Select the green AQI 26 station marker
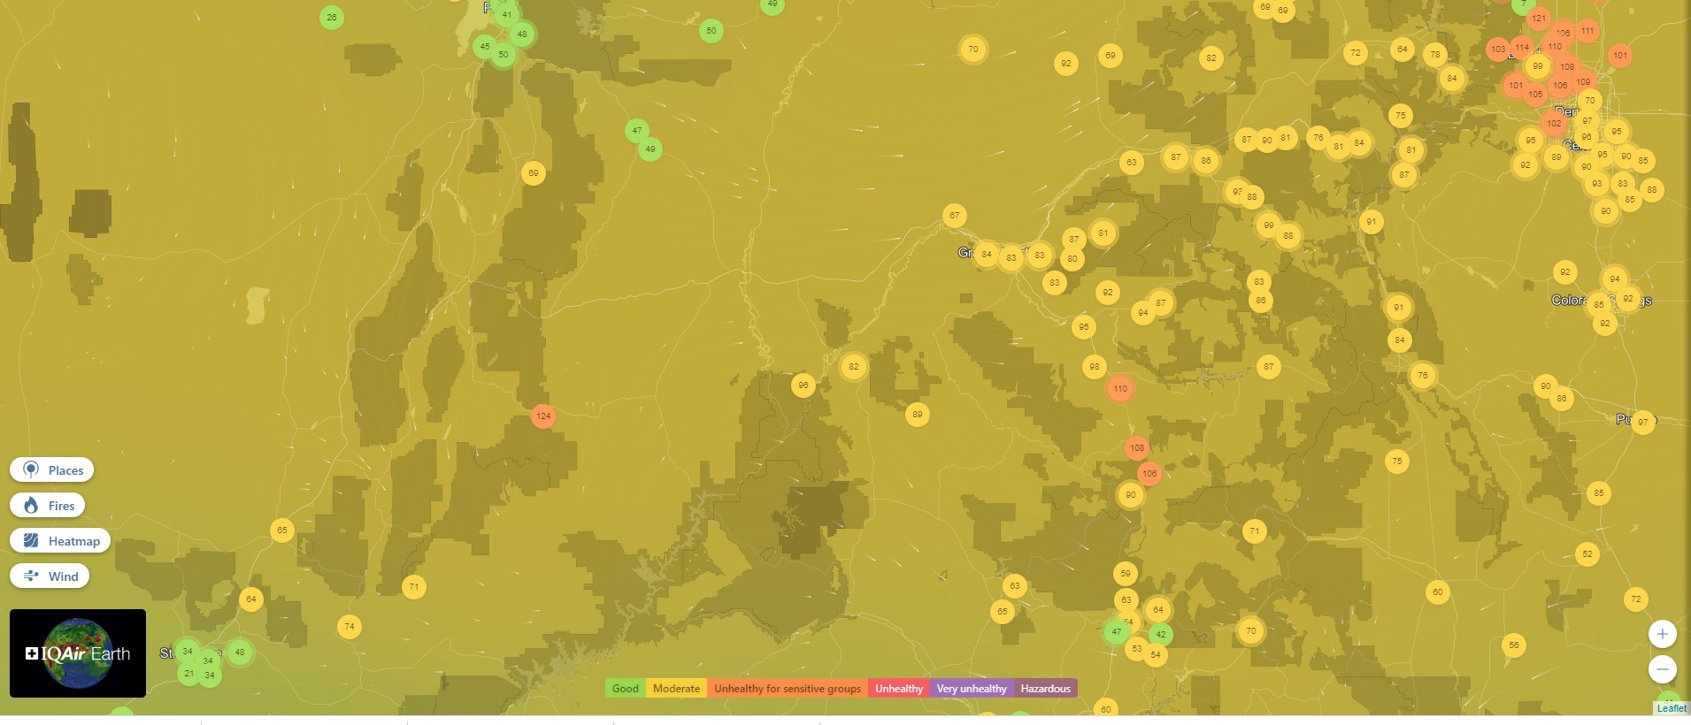1691x725 pixels. click(x=332, y=17)
